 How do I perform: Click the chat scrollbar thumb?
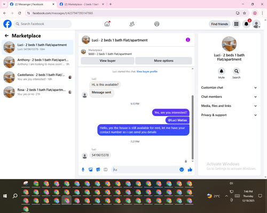pyautogui.click(x=192, y=127)
